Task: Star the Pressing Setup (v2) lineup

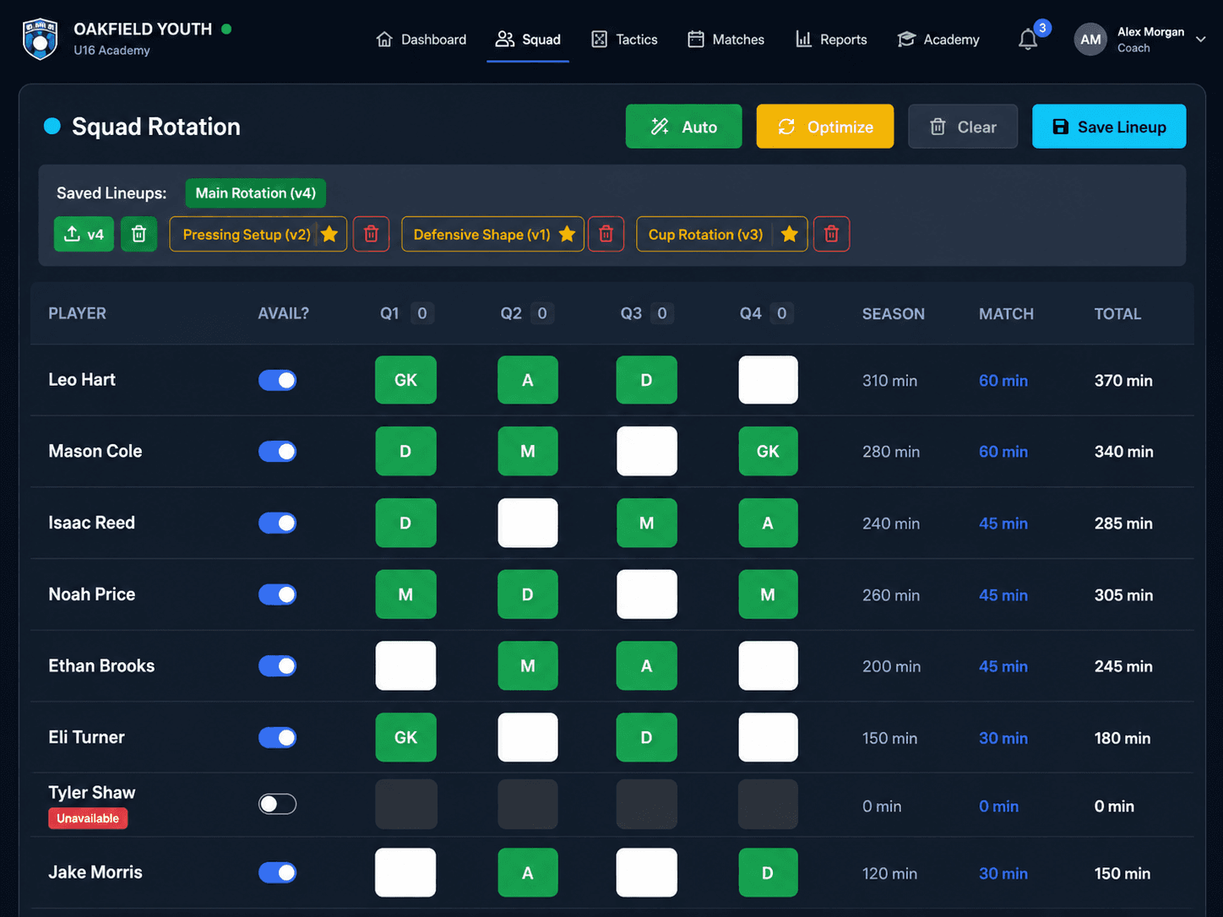Action: [x=329, y=234]
